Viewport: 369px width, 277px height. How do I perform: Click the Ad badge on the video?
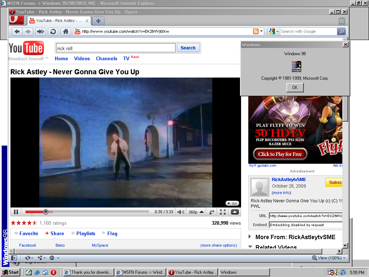(x=232, y=203)
